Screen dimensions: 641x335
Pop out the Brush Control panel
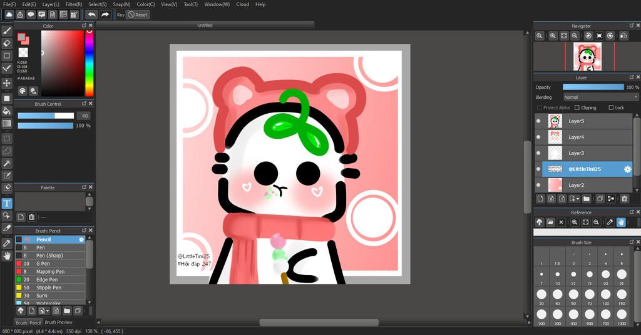coord(85,104)
